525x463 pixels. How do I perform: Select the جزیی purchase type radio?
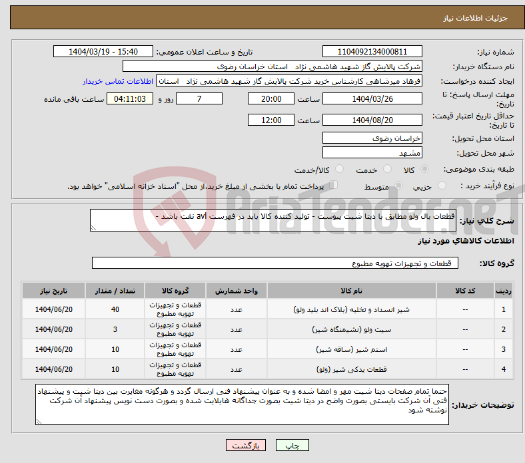(x=442, y=186)
